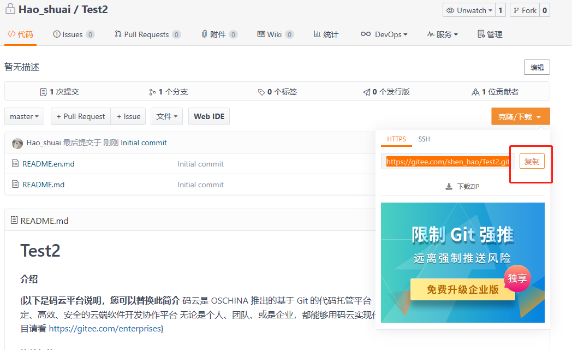Image resolution: width=572 pixels, height=350 pixels.
Task: Open the Hao_shuai committer profile link
Action: click(x=44, y=143)
